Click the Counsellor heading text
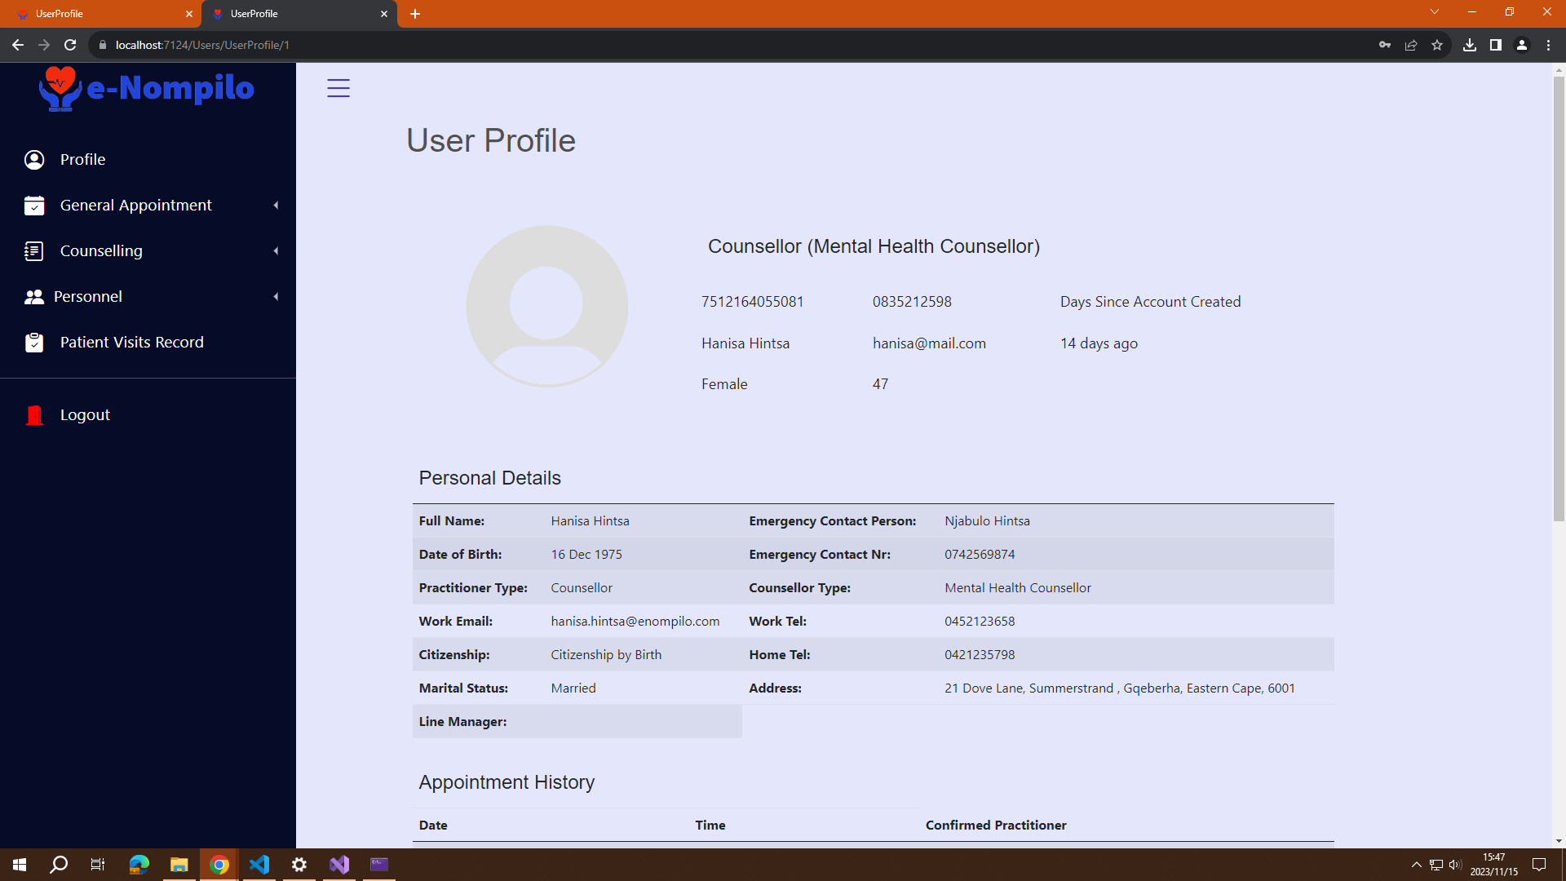1566x881 pixels. pyautogui.click(x=874, y=246)
